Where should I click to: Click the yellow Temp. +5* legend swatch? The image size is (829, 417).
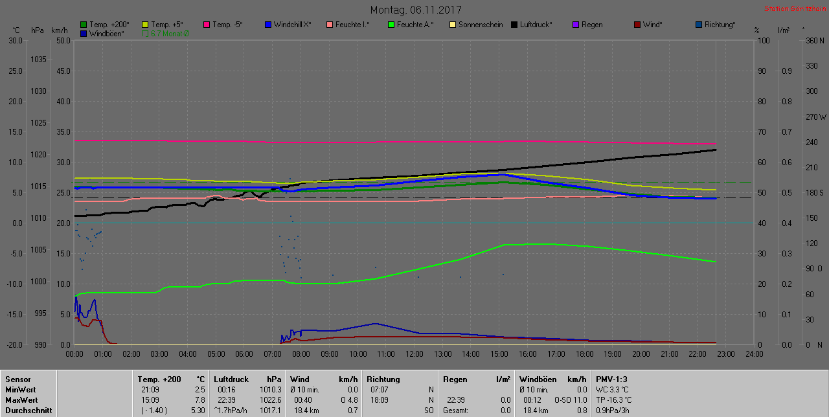tap(144, 25)
